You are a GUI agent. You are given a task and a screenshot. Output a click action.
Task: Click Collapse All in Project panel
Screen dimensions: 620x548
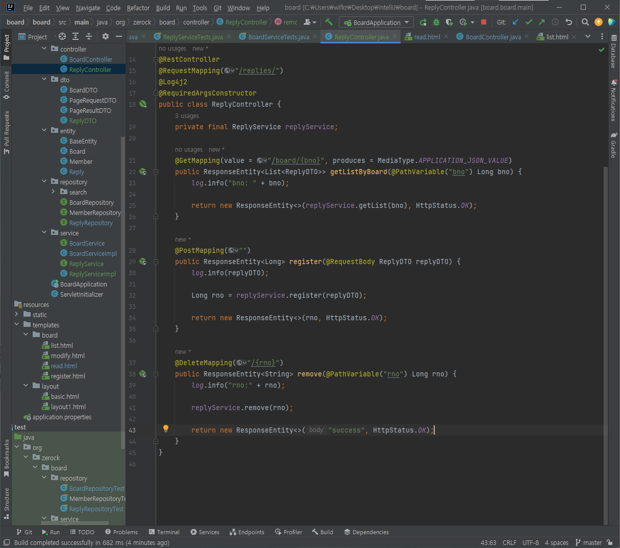89,36
